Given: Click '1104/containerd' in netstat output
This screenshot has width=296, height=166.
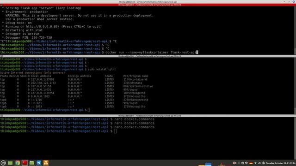Looking at the screenshot, I should [135, 79].
